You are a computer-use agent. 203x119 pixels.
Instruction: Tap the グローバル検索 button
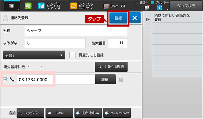tap(111, 67)
